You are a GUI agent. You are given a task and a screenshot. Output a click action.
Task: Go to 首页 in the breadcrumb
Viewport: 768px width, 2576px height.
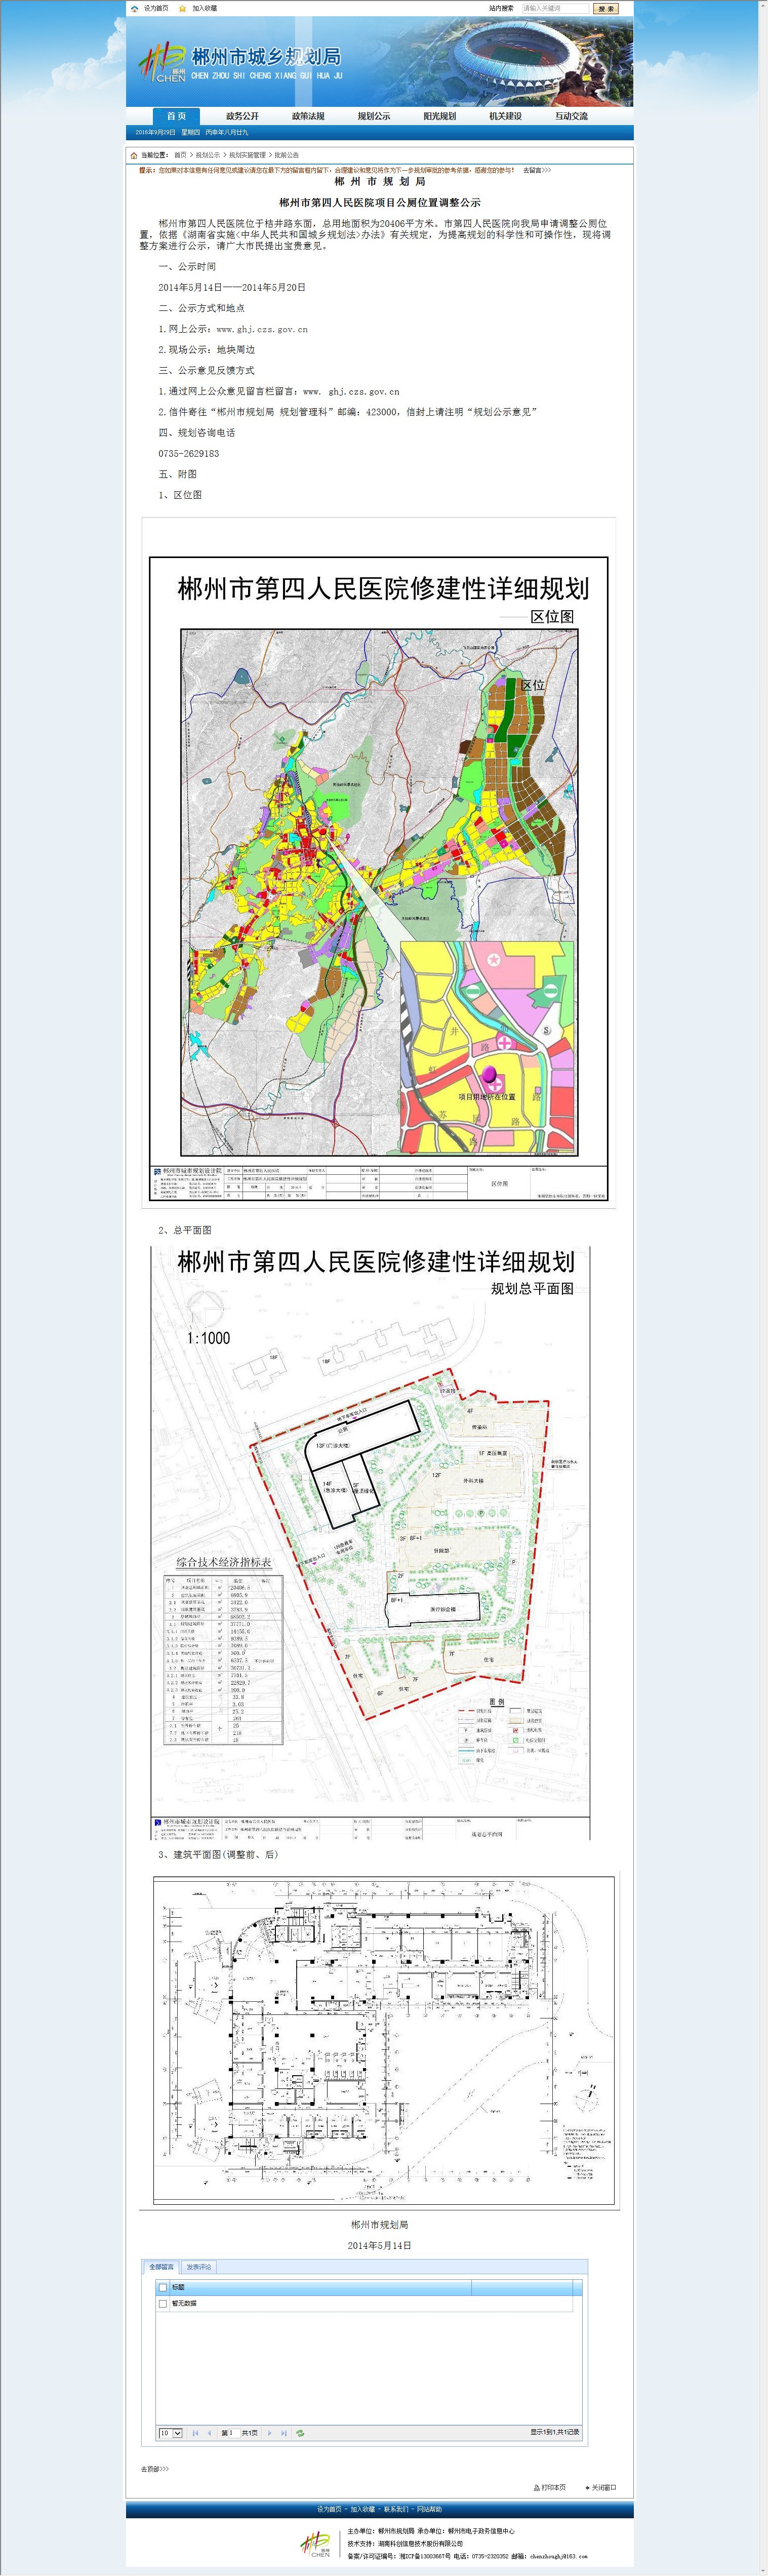180,155
